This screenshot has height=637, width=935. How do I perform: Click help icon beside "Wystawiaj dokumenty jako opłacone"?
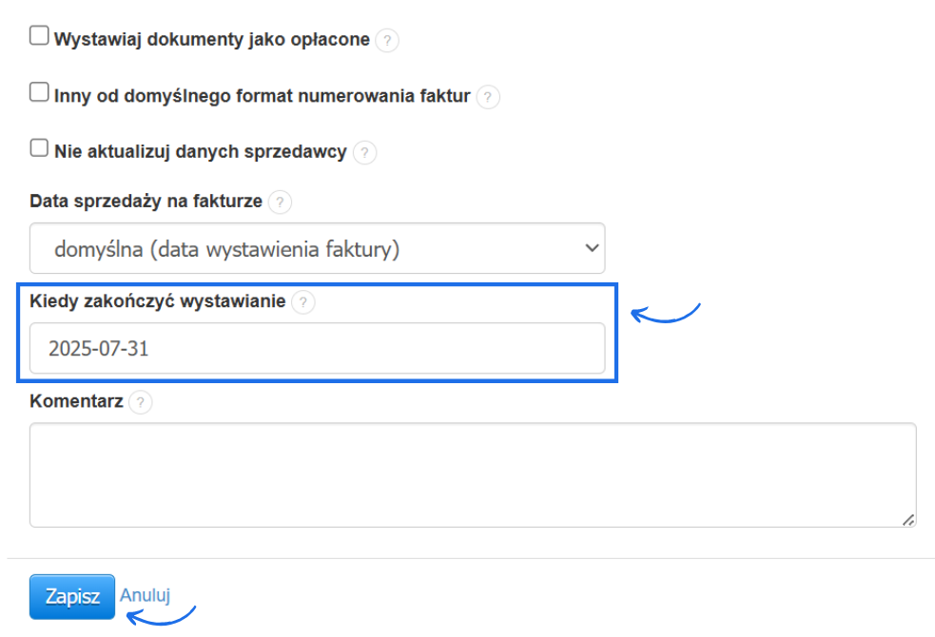pyautogui.click(x=386, y=41)
